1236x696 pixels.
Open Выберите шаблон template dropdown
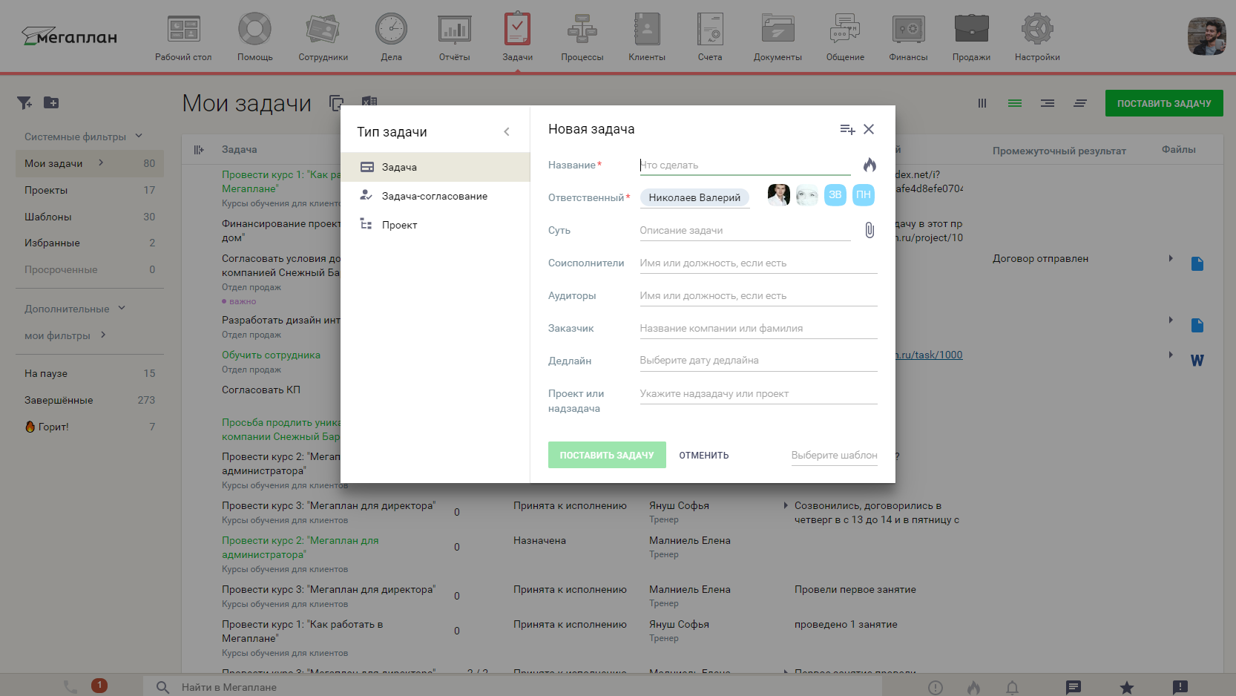pos(834,455)
